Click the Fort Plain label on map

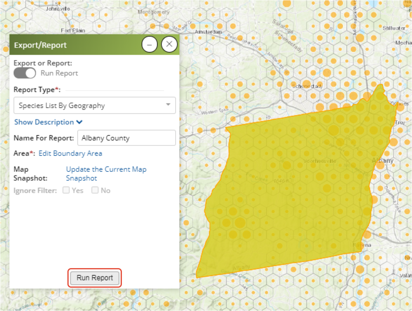point(73,30)
